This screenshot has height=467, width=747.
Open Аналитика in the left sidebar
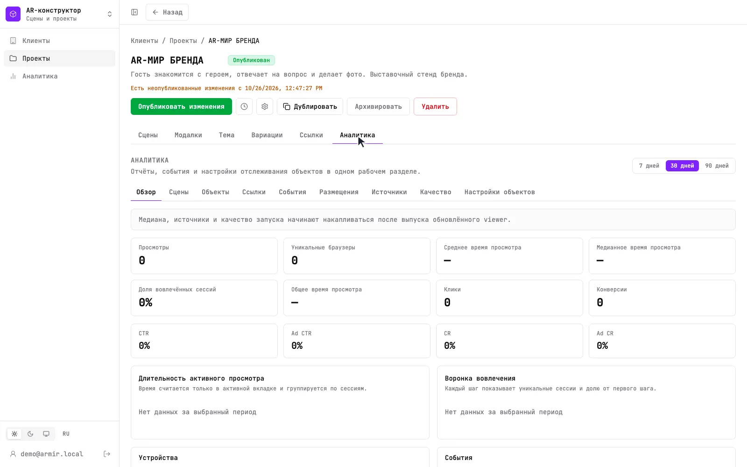(59, 76)
